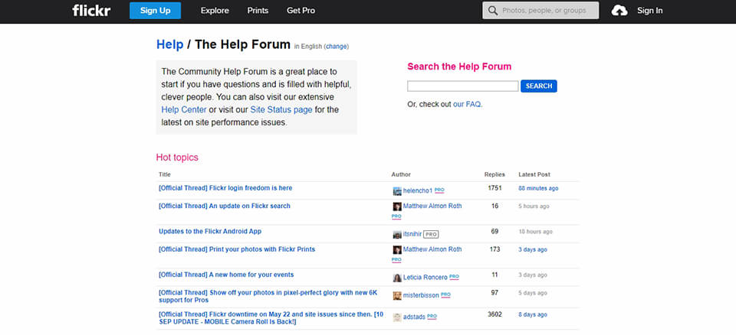Click latest post 18 hours ago
The height and width of the screenshot is (335, 736).
coord(536,232)
